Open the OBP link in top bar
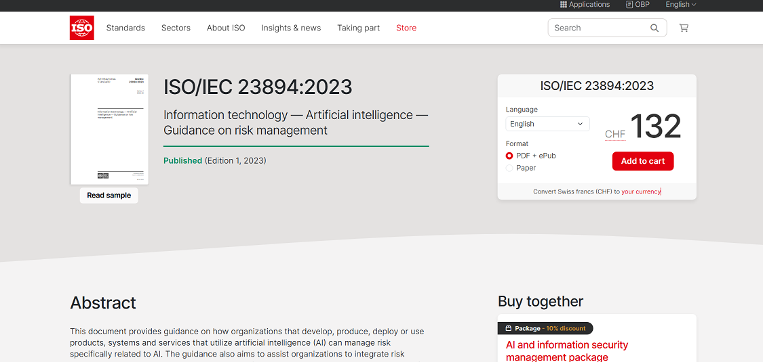Viewport: 763px width, 362px height. point(638,4)
